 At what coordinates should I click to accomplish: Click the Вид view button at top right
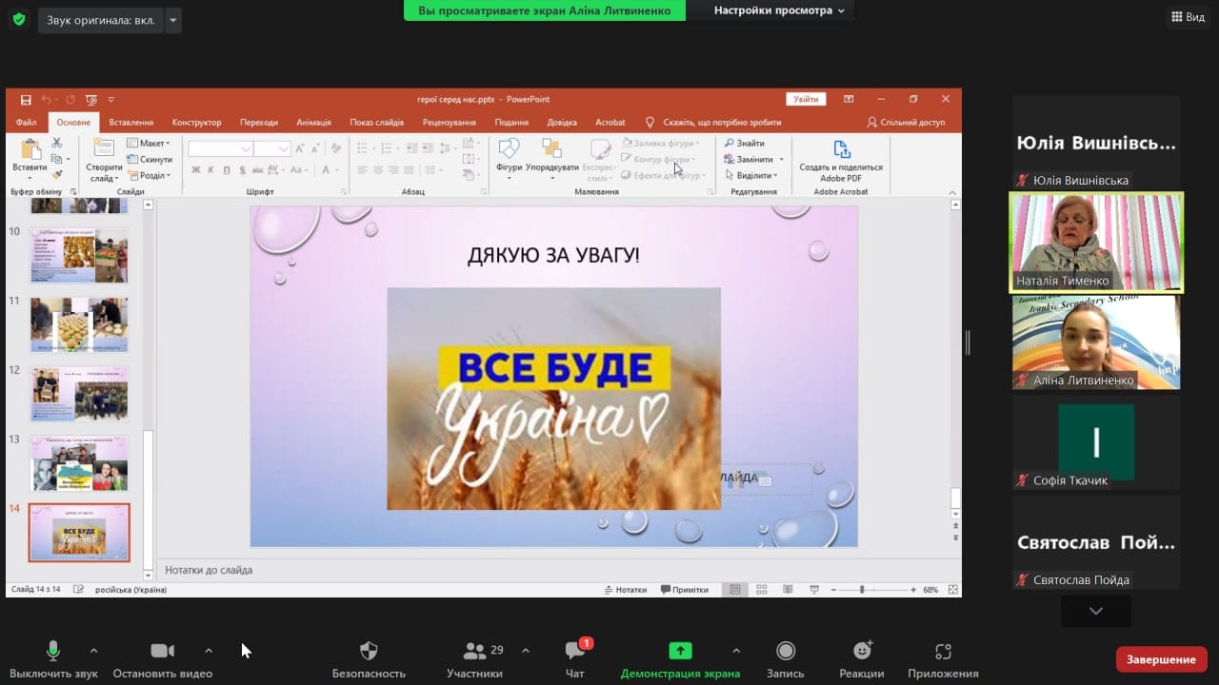(x=1187, y=17)
